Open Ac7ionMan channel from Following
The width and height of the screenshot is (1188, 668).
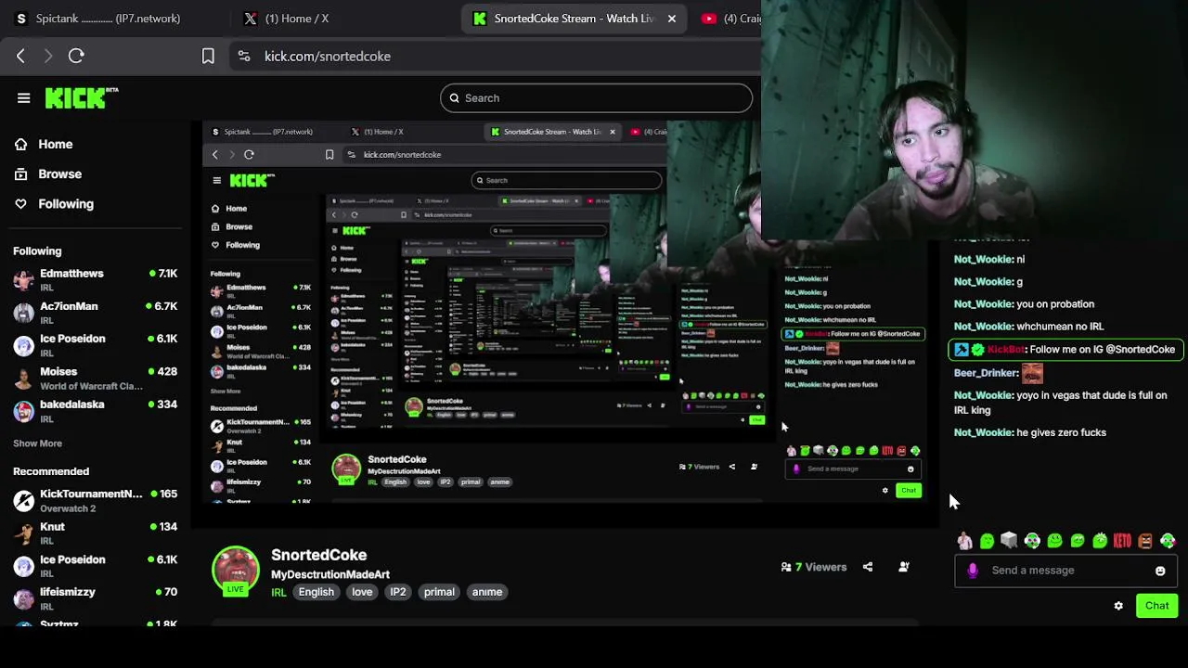[x=69, y=306]
